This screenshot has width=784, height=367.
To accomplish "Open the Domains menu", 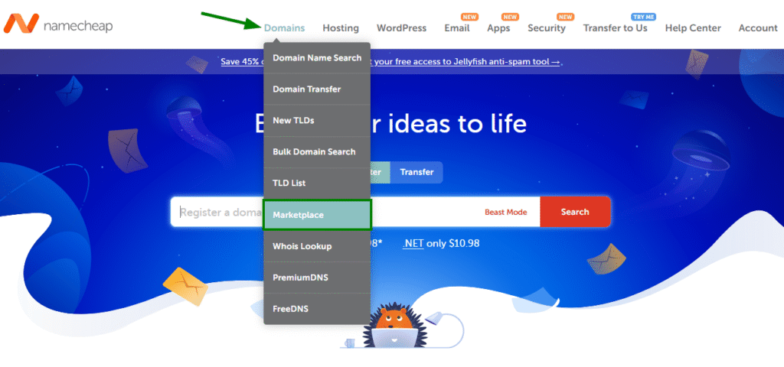I will (x=284, y=28).
